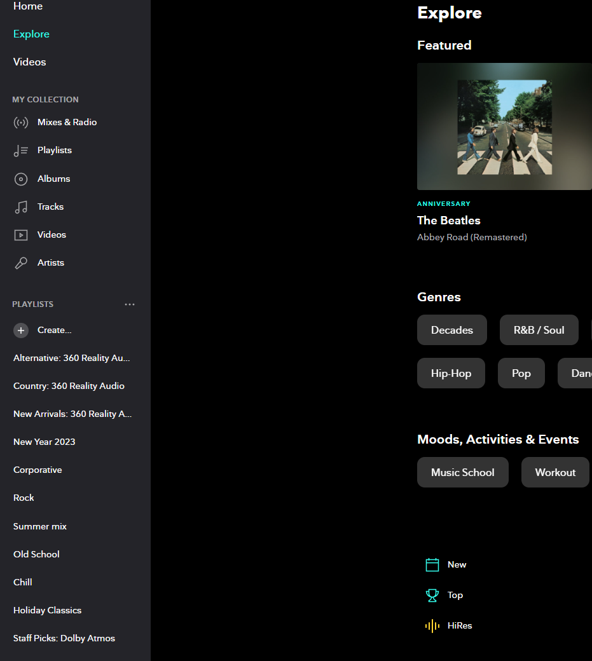Image resolution: width=592 pixels, height=661 pixels.
Task: Click the Playlists music-note list icon
Action: click(20, 151)
